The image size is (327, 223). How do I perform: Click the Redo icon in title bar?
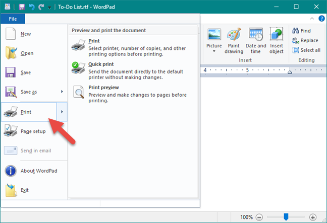pyautogui.click(x=41, y=7)
